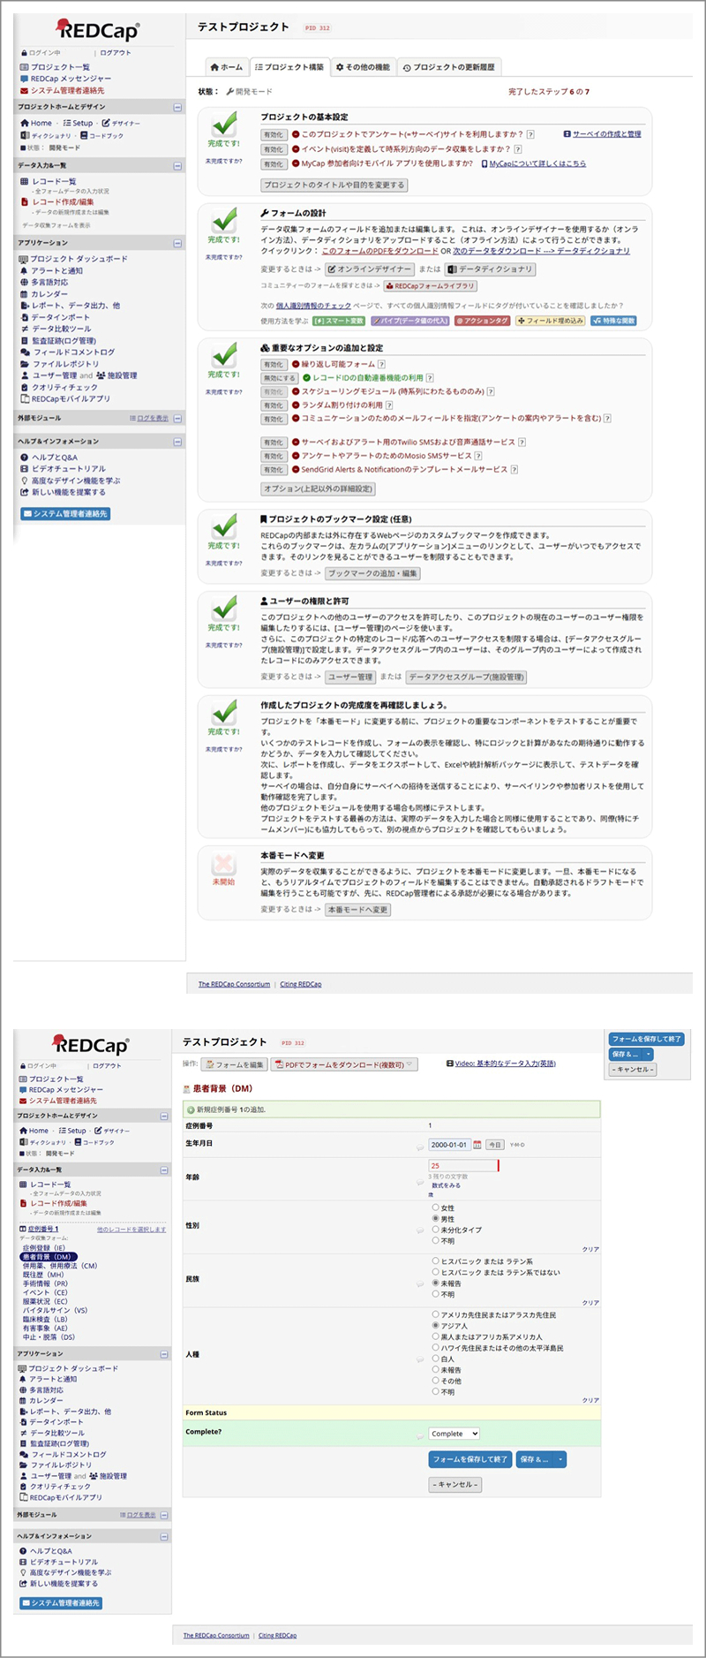
Task: Click the help icon after the SendGrid template row
Action: [x=514, y=470]
